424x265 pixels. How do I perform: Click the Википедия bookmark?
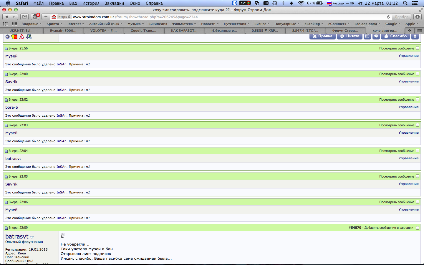click(158, 24)
